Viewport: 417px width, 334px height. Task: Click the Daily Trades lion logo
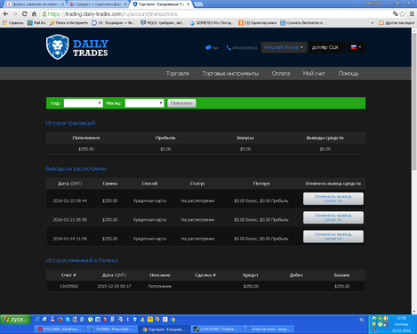point(58,47)
